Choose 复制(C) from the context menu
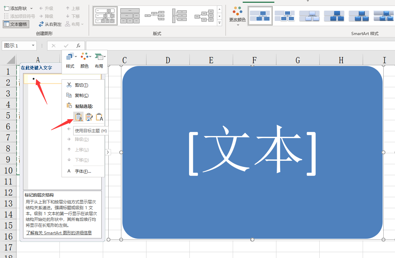 (83, 96)
